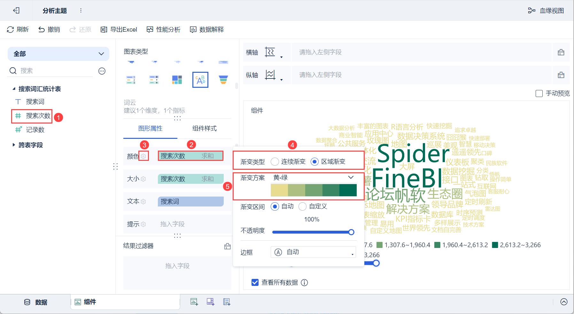Clear the 横轴 fields with the eraser icon

click(561, 52)
